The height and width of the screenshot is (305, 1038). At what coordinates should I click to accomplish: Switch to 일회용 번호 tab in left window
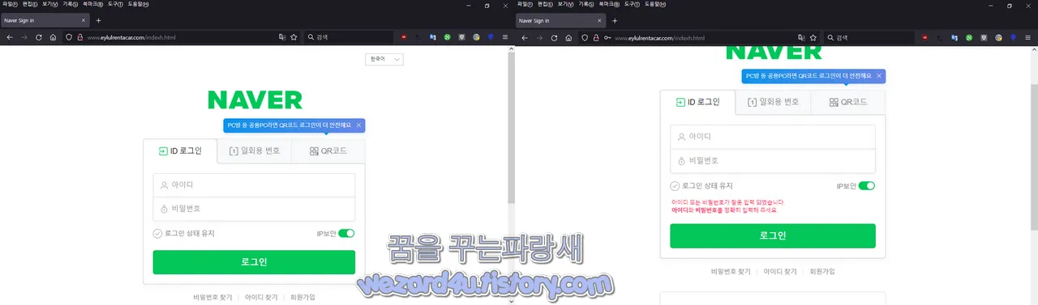(254, 150)
